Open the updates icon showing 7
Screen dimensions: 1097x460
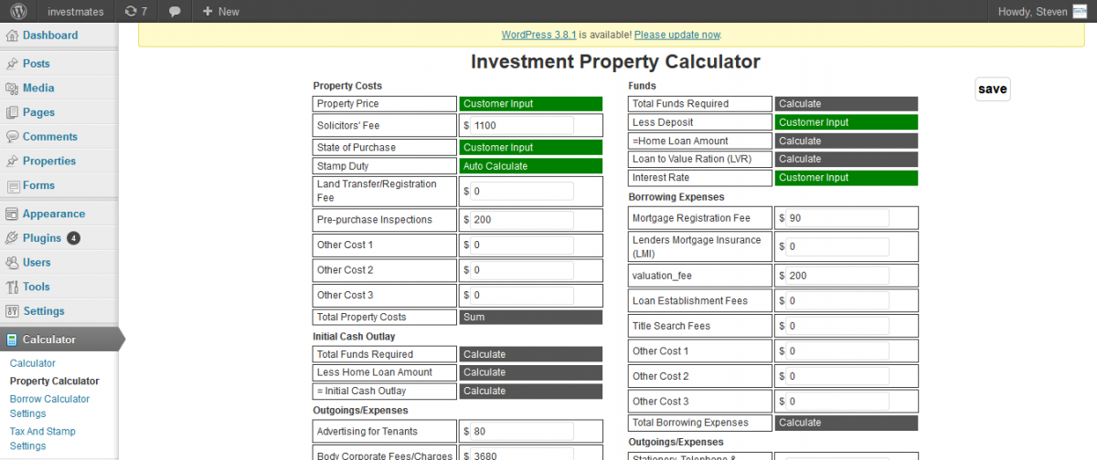[x=135, y=12]
